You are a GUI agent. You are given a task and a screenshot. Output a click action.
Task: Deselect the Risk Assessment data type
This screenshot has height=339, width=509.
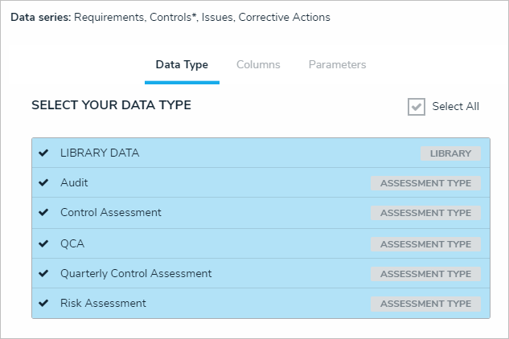(103, 304)
